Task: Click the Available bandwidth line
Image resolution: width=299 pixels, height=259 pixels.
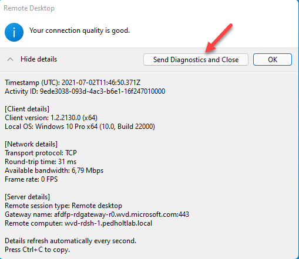Action: point(54,171)
